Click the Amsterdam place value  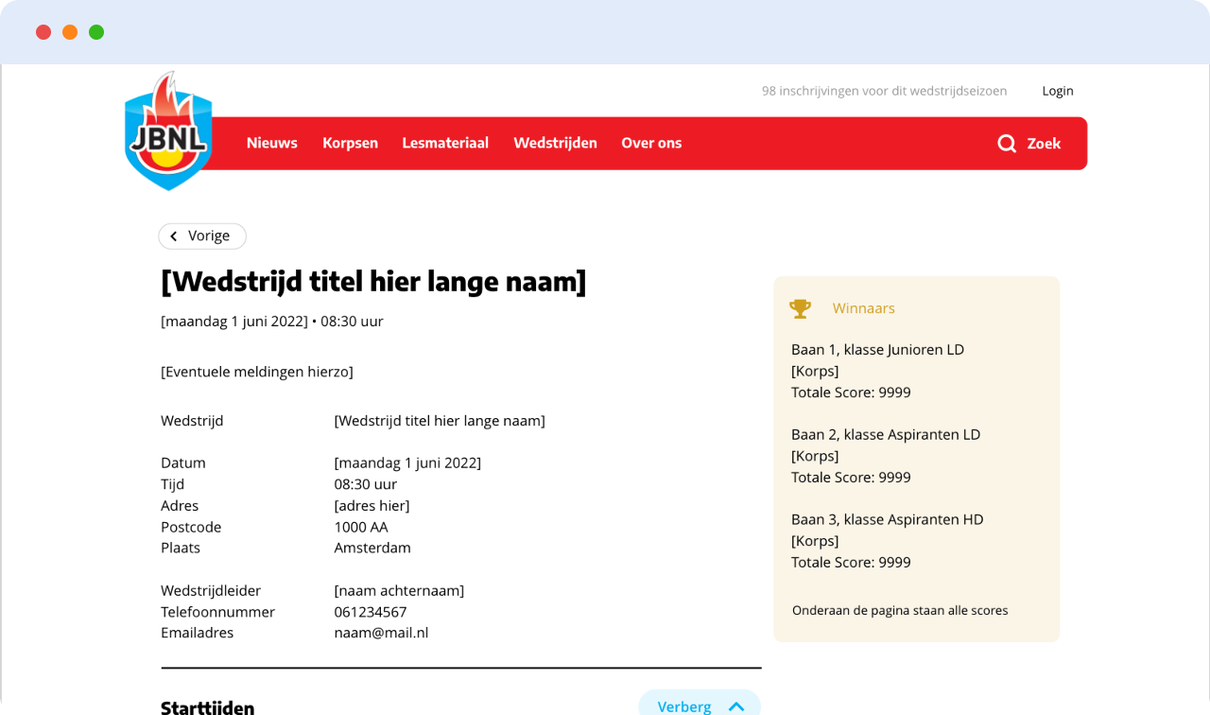(x=372, y=548)
